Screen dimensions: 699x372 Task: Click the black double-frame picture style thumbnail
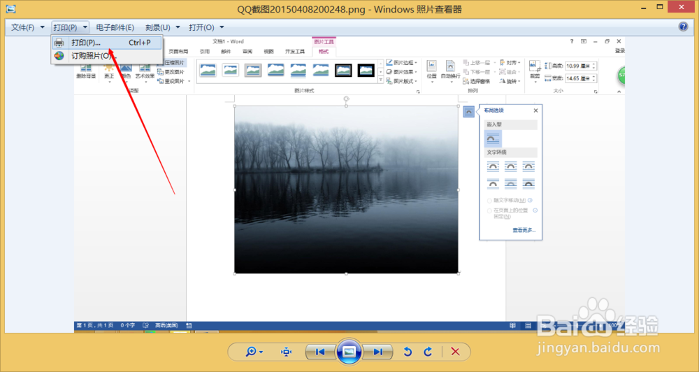click(343, 70)
